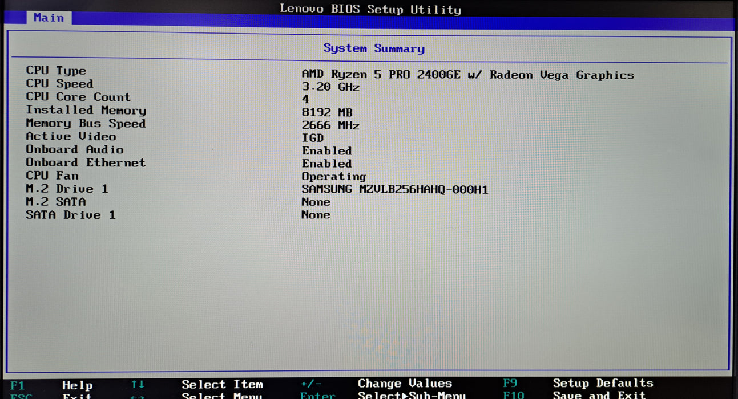Click the F9 key hint
Viewport: 738px width, 399px height.
click(510, 383)
